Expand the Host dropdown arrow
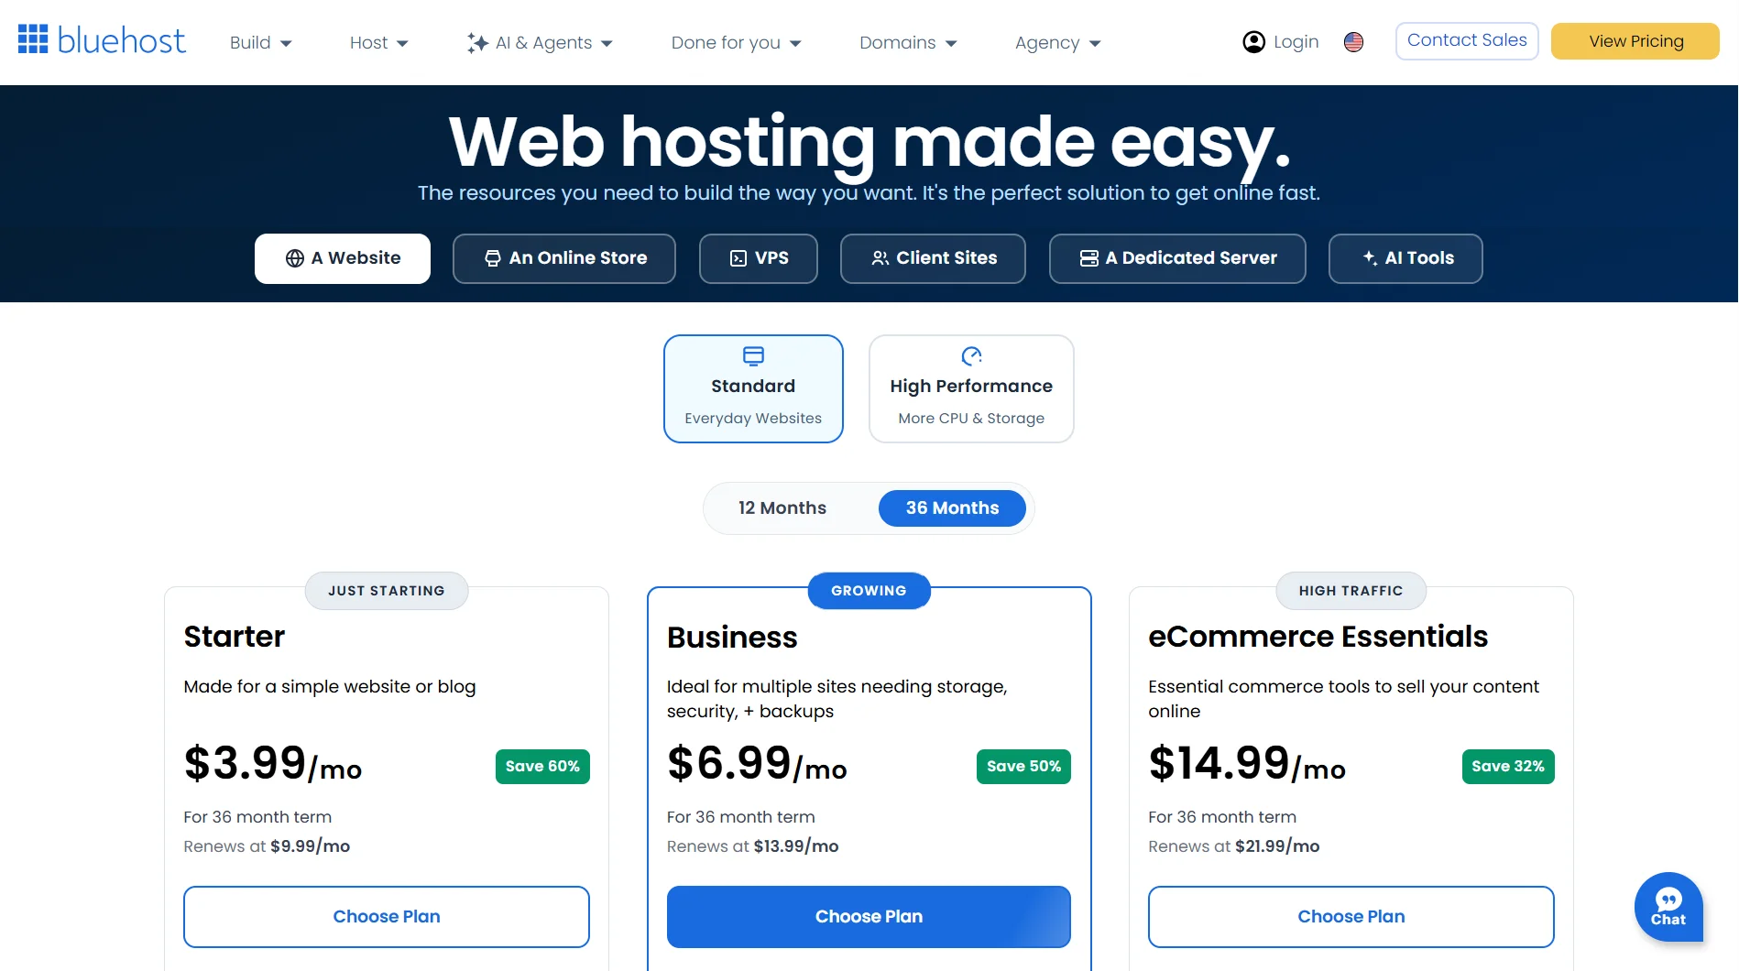1739x971 pixels. [402, 43]
